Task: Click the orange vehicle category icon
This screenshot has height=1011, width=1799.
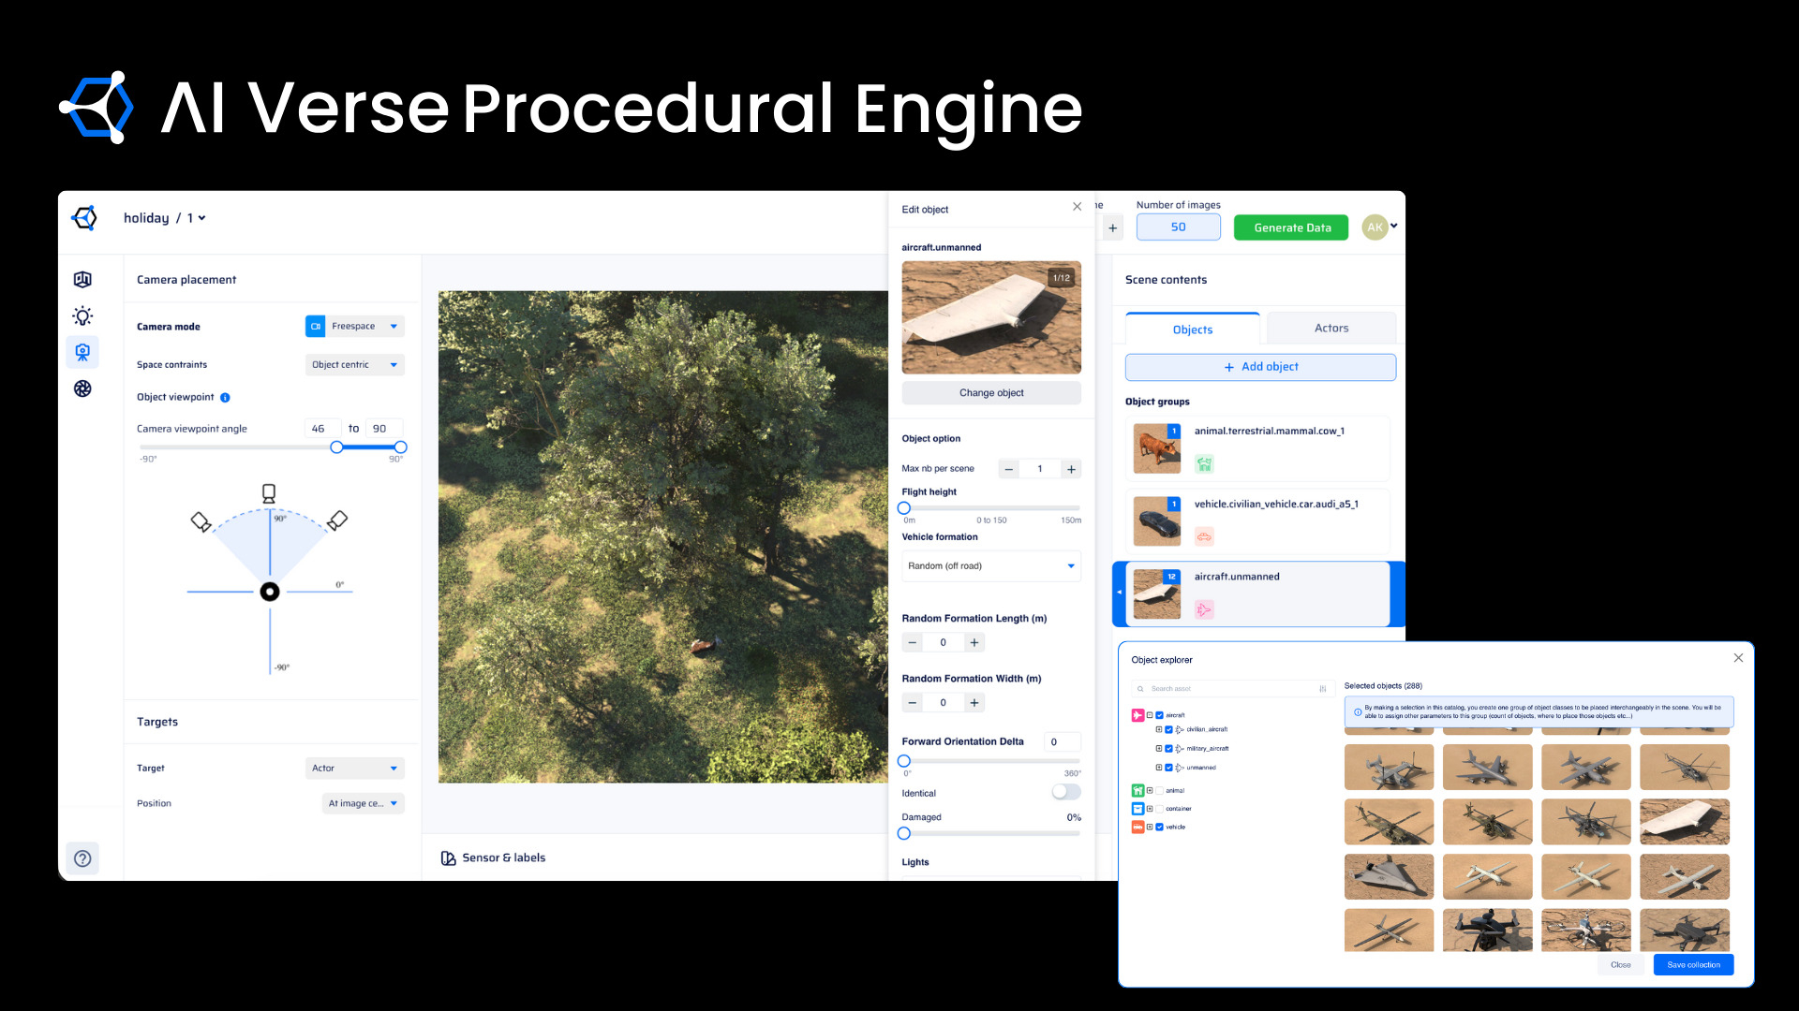Action: (x=1137, y=827)
